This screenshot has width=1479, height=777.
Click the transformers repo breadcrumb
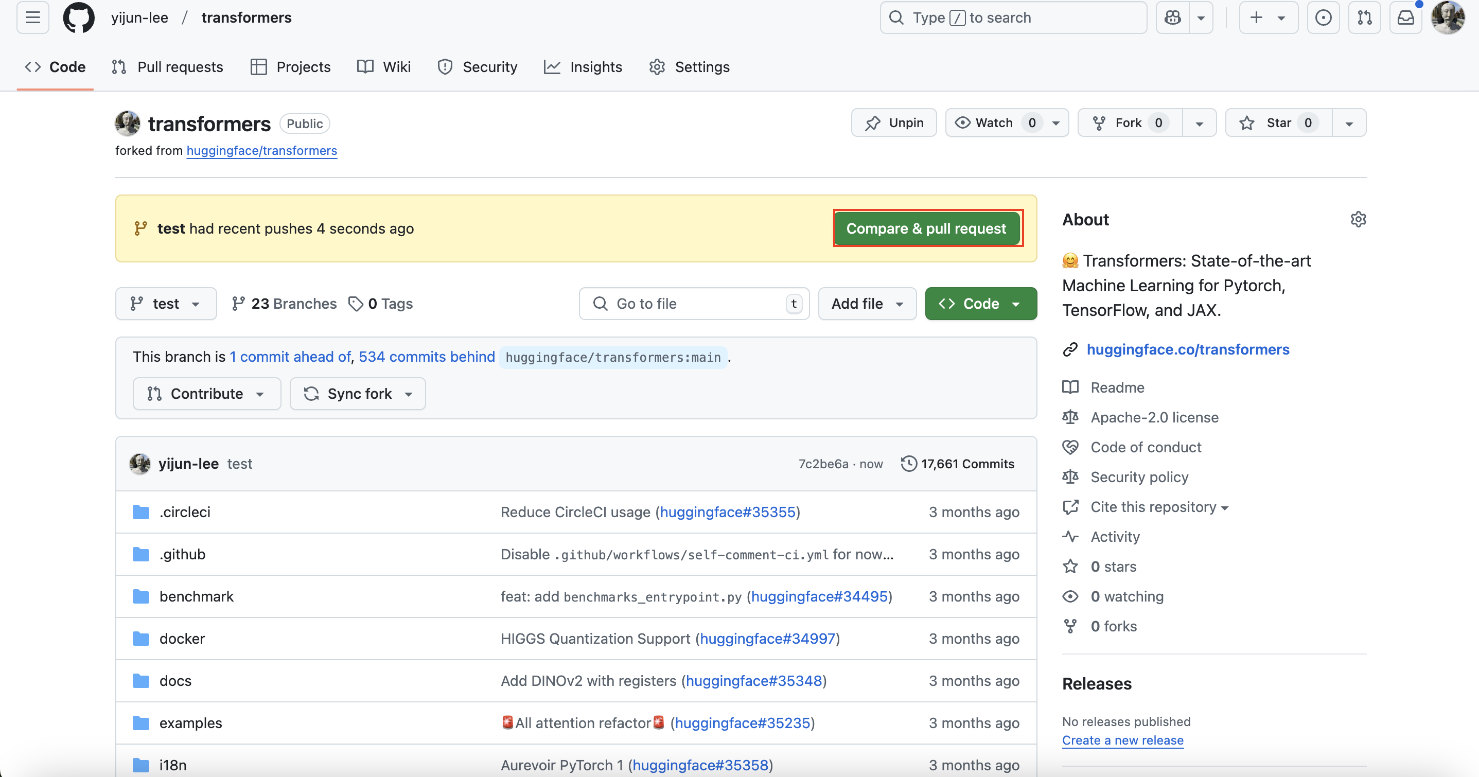[246, 17]
